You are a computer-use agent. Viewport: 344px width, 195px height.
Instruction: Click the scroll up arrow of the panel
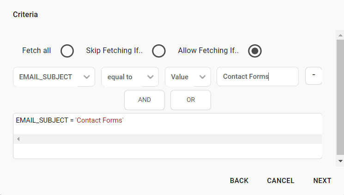(340, 35)
